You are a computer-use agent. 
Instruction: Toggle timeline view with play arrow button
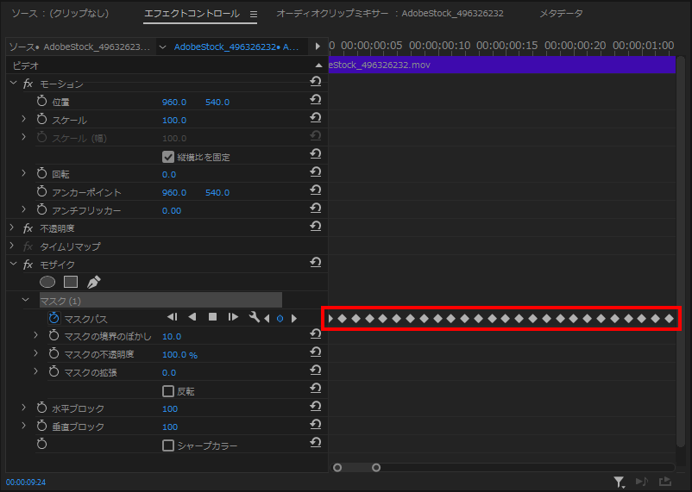click(318, 47)
